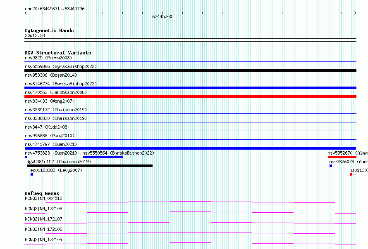
Task: Open variant nsv9825 (Perry2008)
Action: pos(48,58)
